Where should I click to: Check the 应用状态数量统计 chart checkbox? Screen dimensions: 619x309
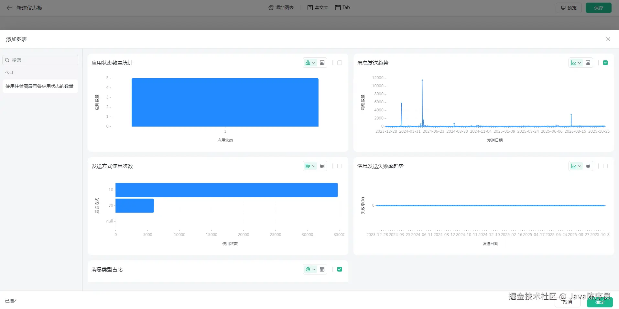tap(340, 63)
